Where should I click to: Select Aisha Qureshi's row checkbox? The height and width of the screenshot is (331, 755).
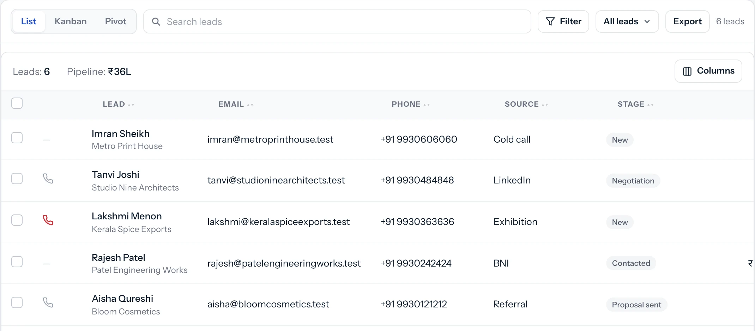click(x=17, y=302)
